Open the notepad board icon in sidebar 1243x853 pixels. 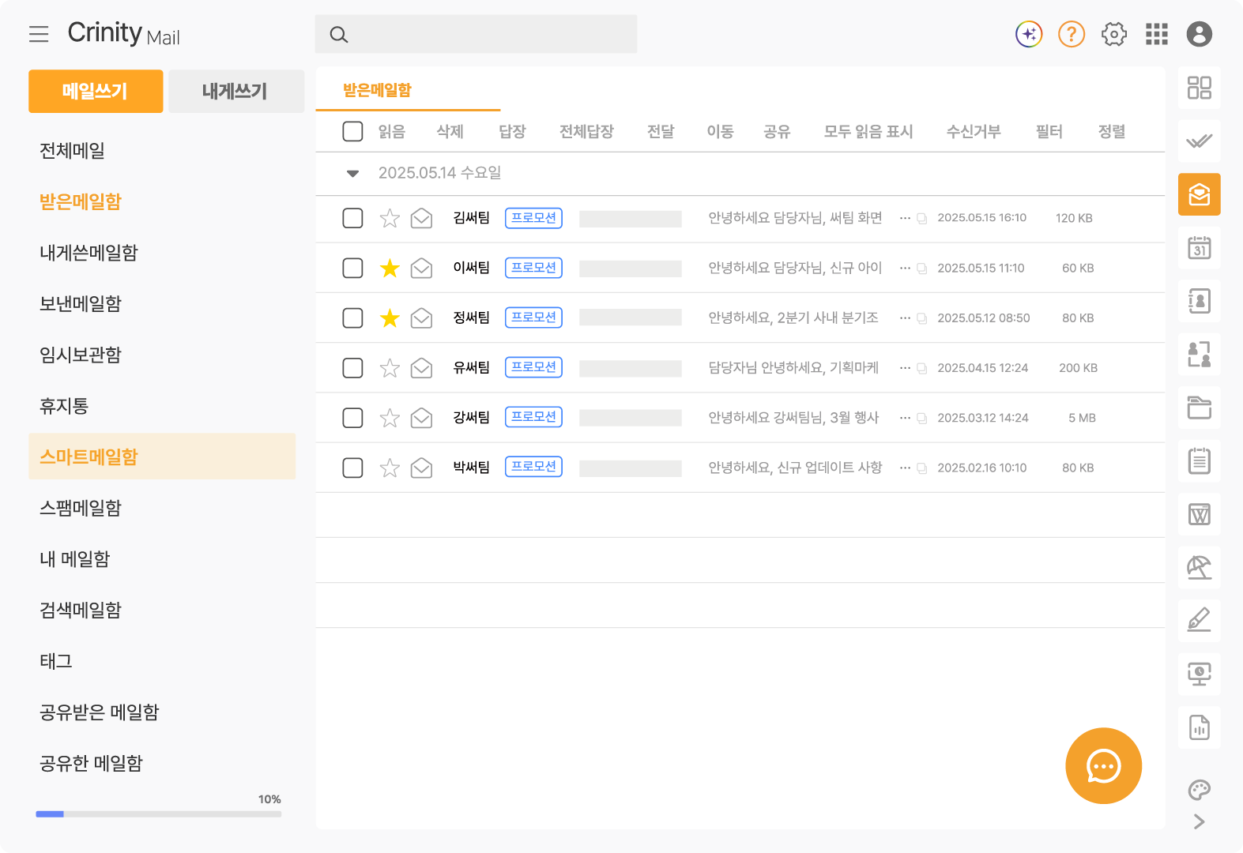pyautogui.click(x=1200, y=460)
